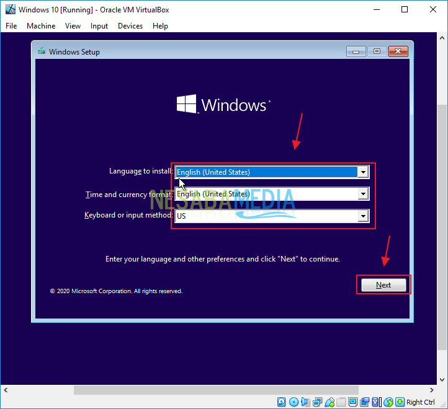This screenshot has height=409, width=448.
Task: Maximize the VirtualBox window
Action: coord(405,9)
